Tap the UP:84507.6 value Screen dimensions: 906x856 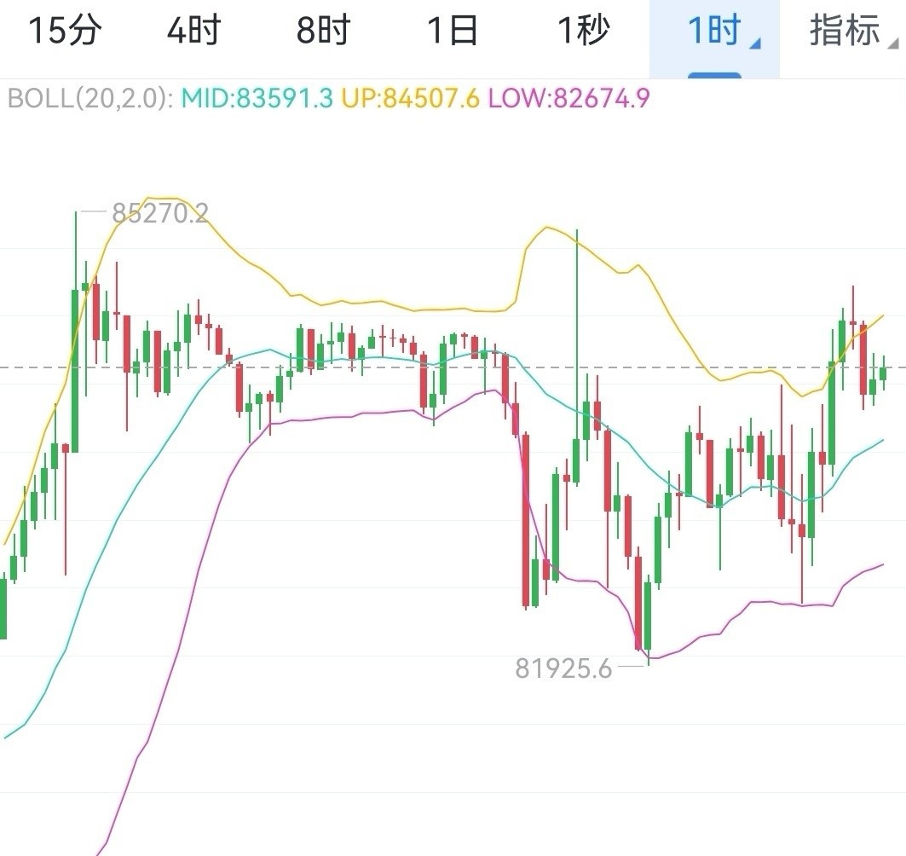click(411, 98)
